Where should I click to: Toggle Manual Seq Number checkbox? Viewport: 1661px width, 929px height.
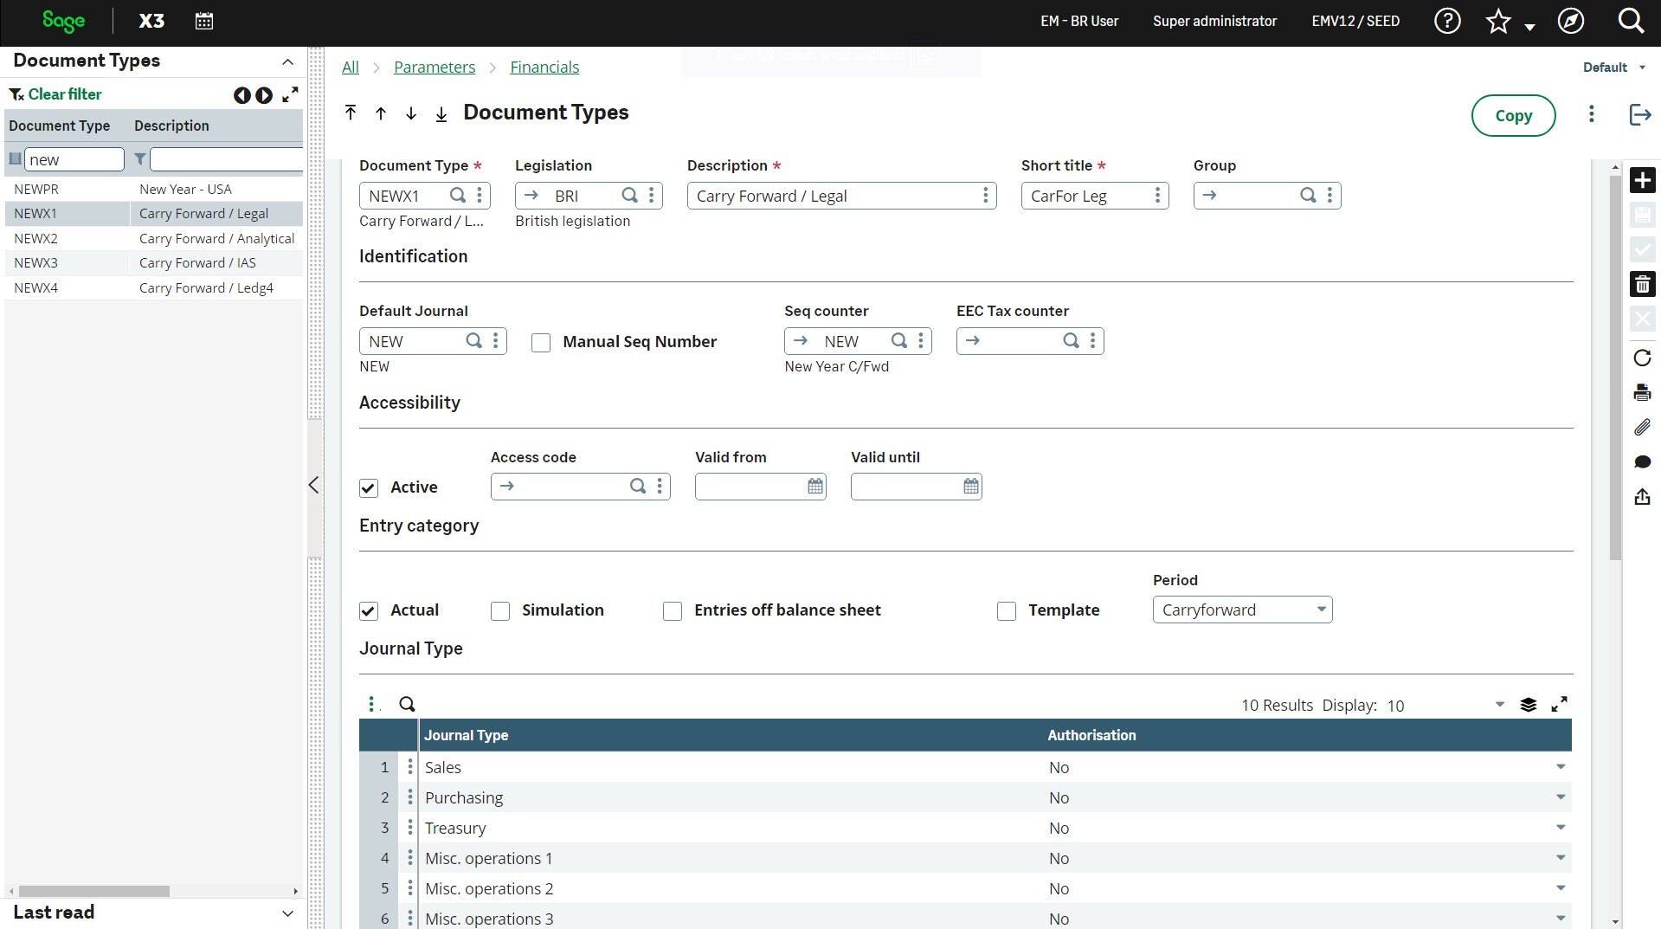[541, 343]
